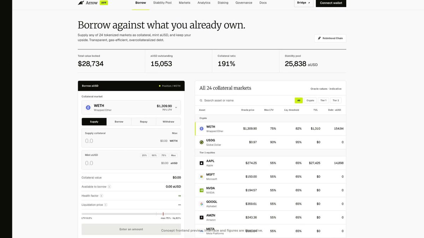Open the Staking nav tab
This screenshot has height=238, width=424.
[223, 3]
